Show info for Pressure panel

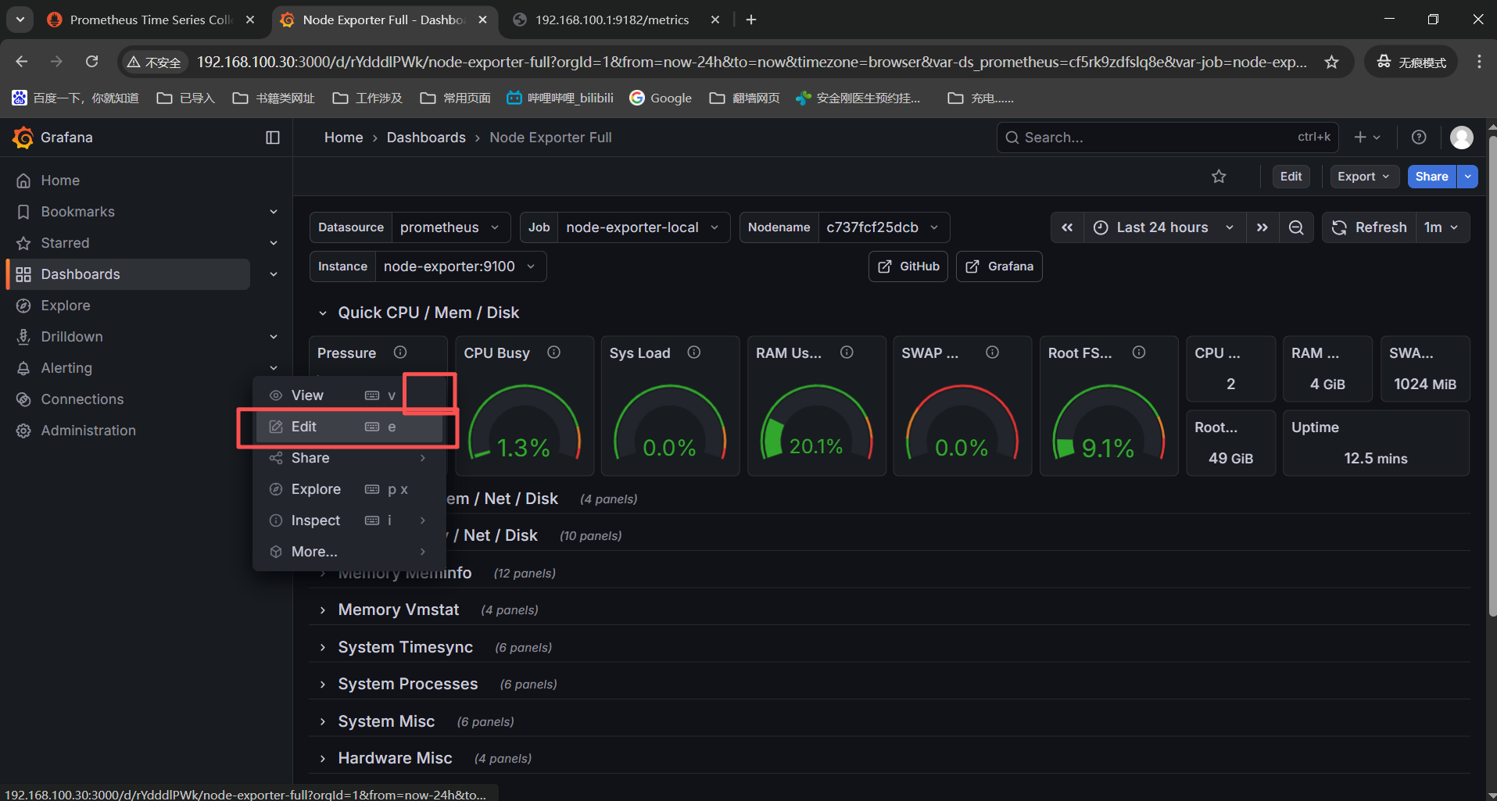400,352
